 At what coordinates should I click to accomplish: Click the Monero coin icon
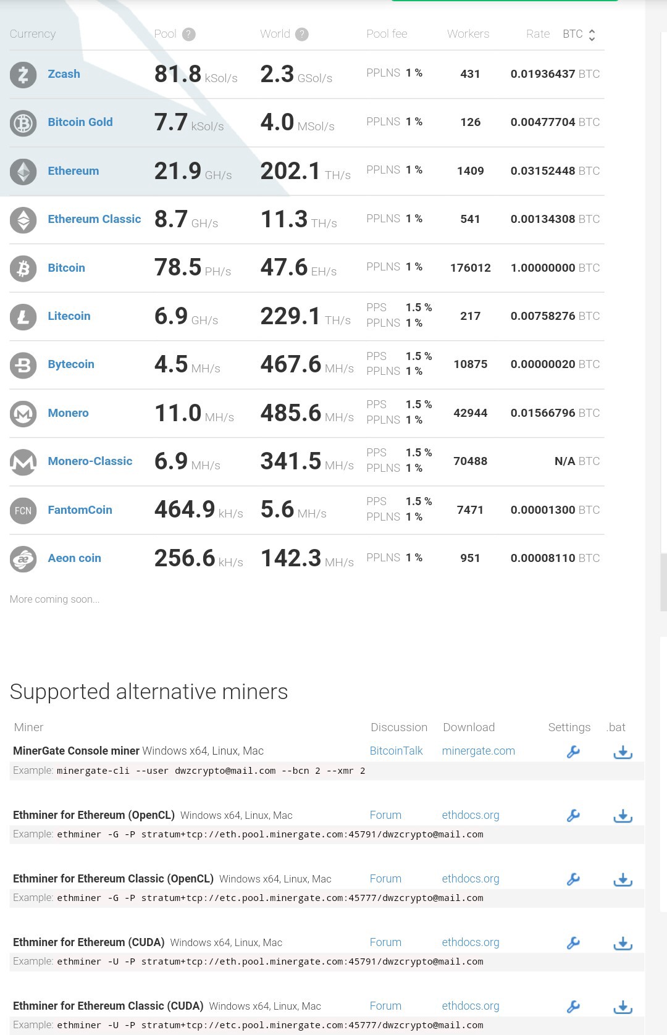click(23, 413)
